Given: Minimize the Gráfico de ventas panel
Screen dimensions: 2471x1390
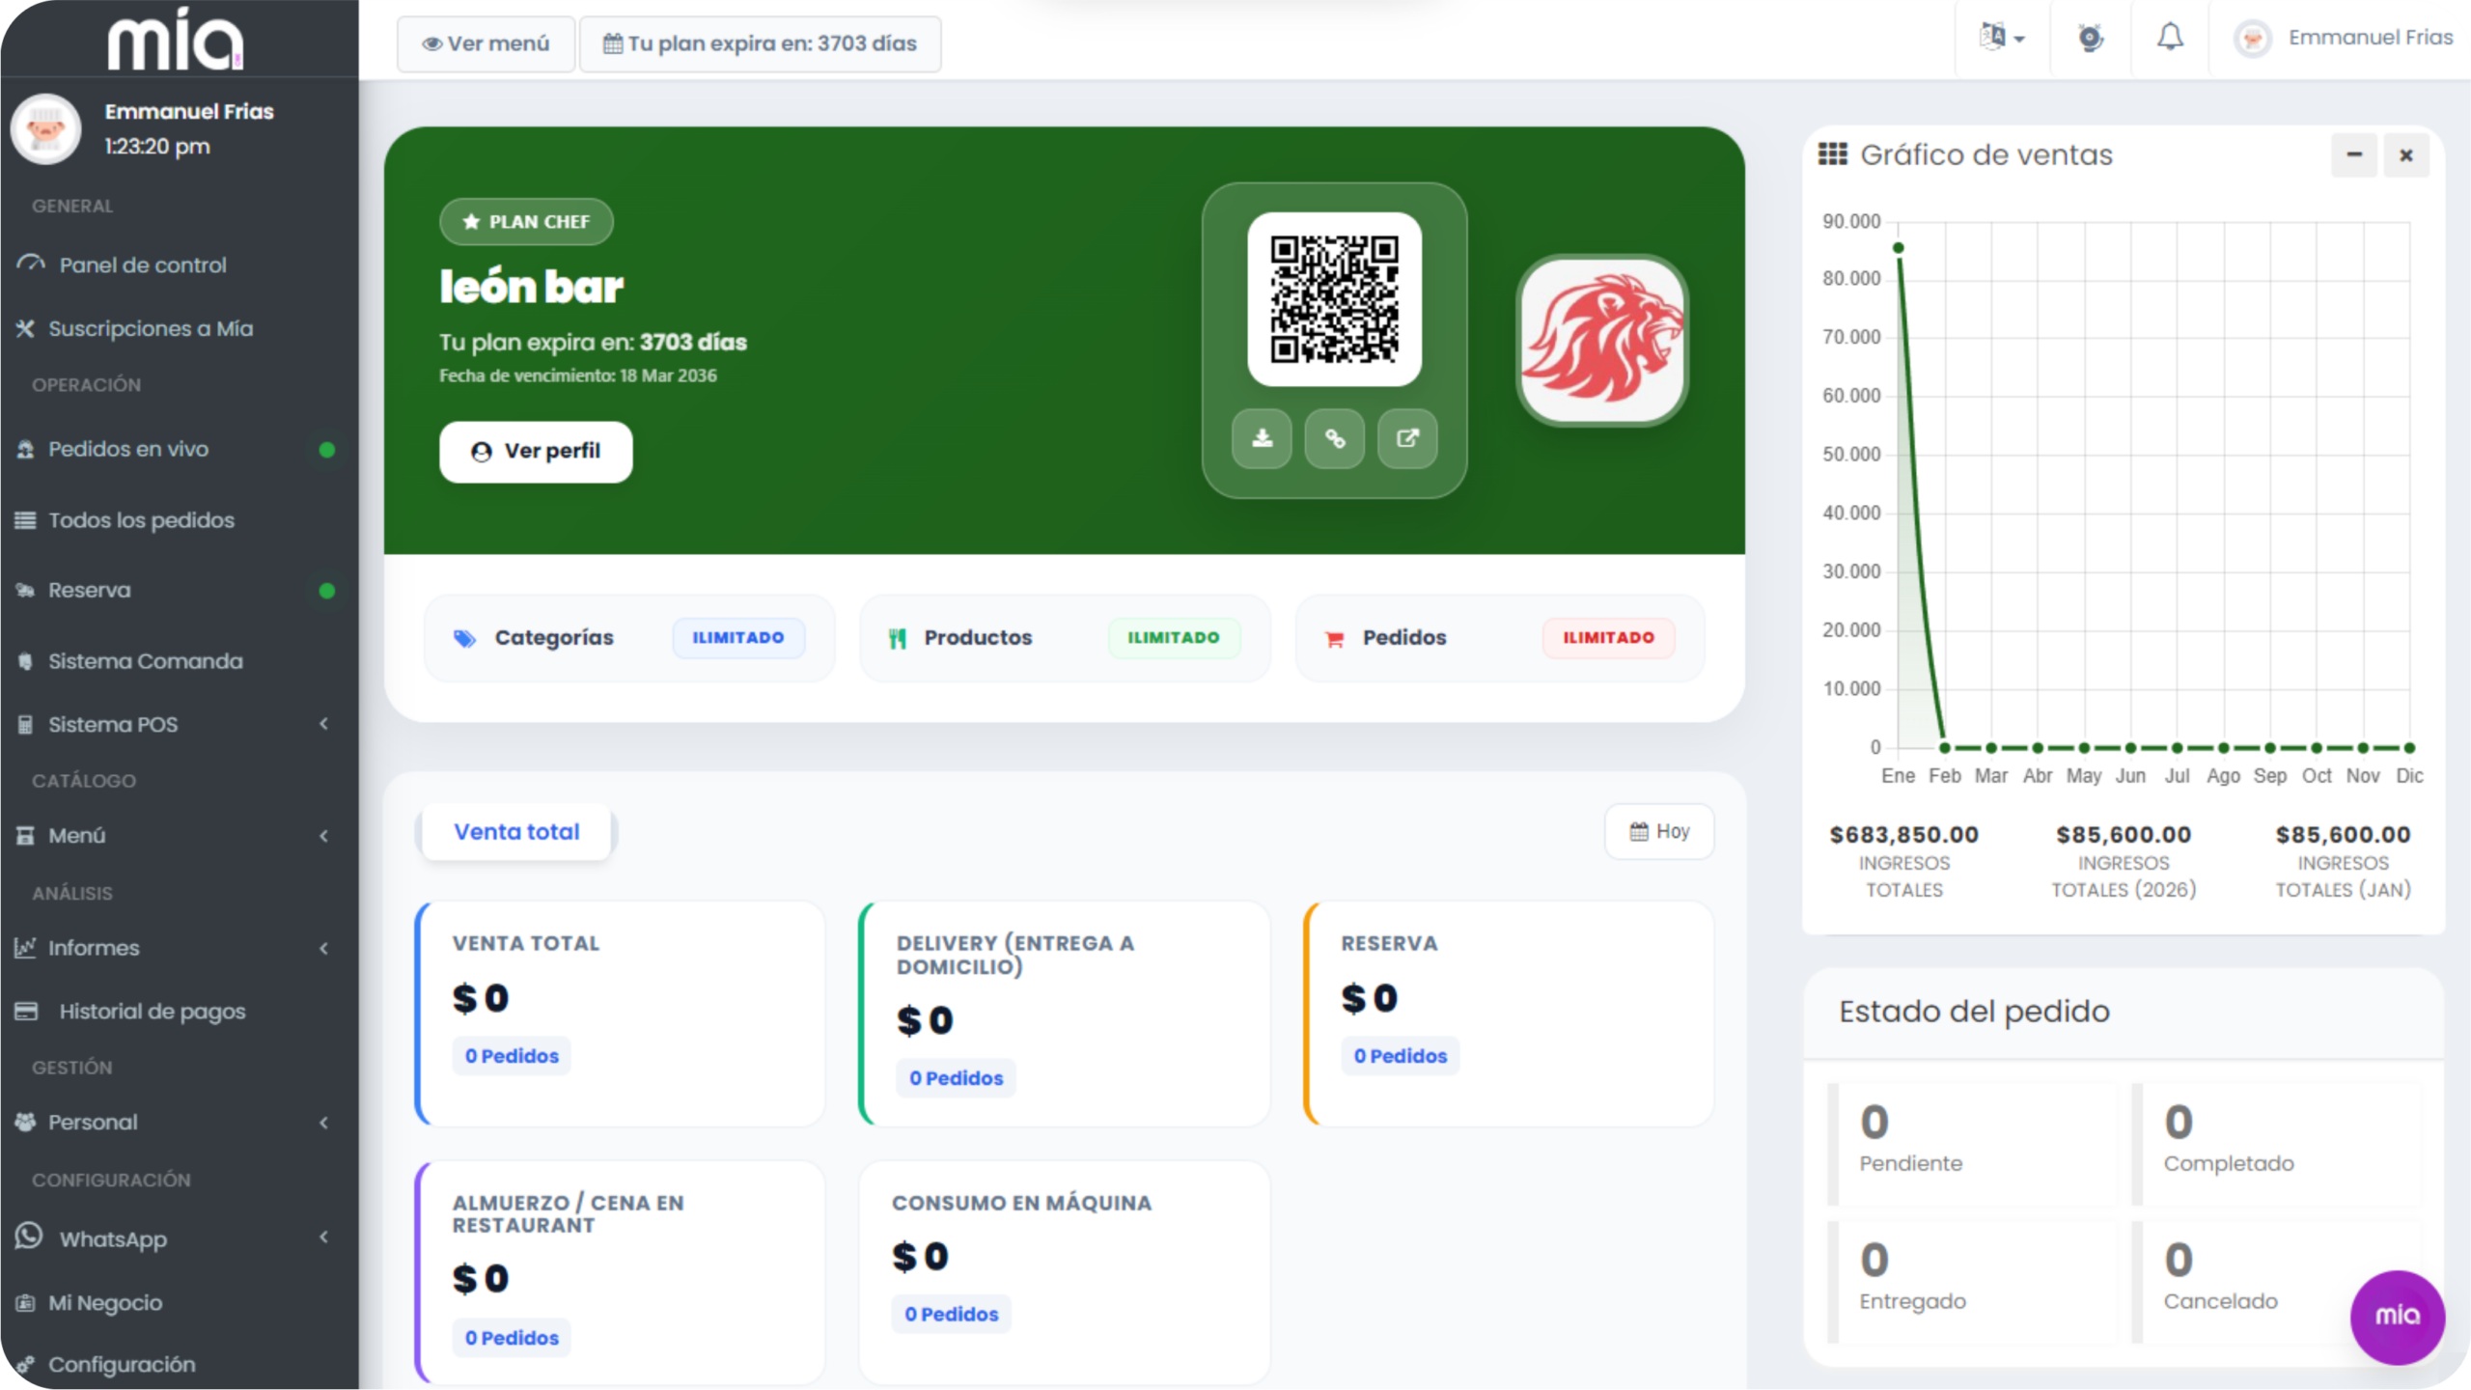Looking at the screenshot, I should pos(2354,154).
